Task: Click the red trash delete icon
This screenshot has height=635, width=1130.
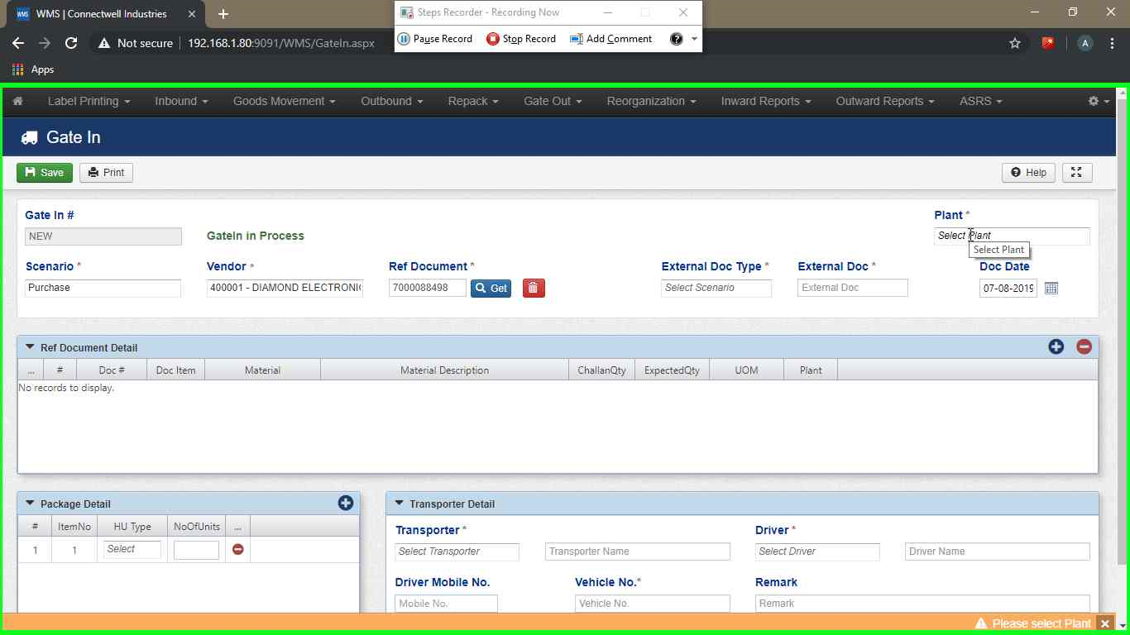Action: tap(534, 288)
